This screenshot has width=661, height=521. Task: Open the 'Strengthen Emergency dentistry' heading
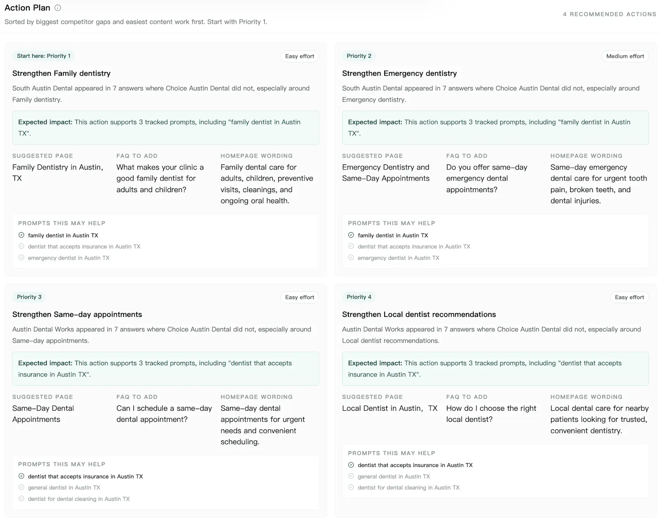[399, 73]
